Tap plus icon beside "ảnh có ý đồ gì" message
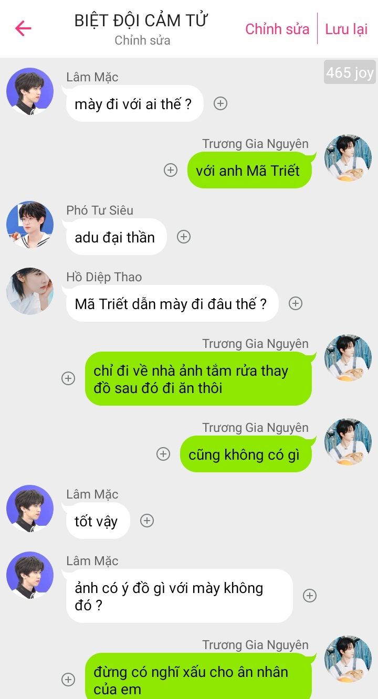This screenshot has width=378, height=699. point(310,596)
